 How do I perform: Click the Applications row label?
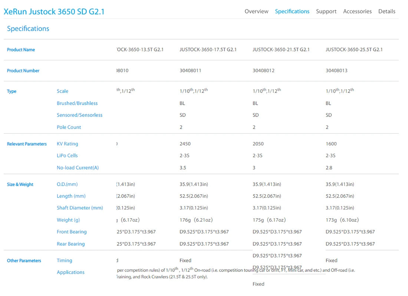70,272
